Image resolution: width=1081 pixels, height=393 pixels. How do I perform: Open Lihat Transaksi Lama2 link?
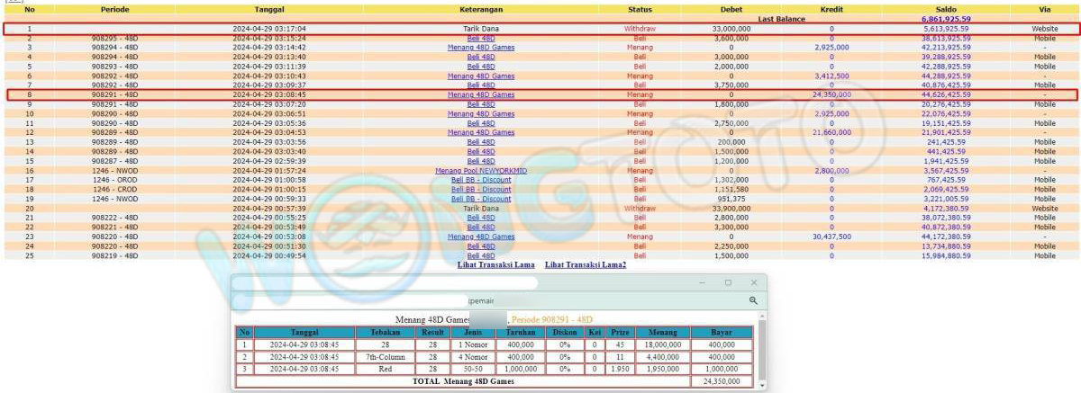586,264
